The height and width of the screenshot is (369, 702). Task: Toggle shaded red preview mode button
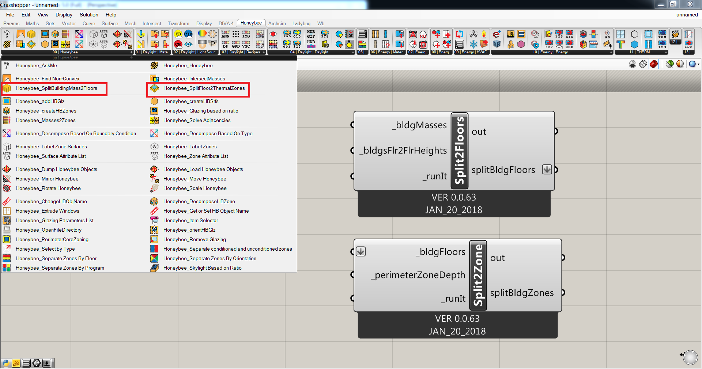click(654, 64)
